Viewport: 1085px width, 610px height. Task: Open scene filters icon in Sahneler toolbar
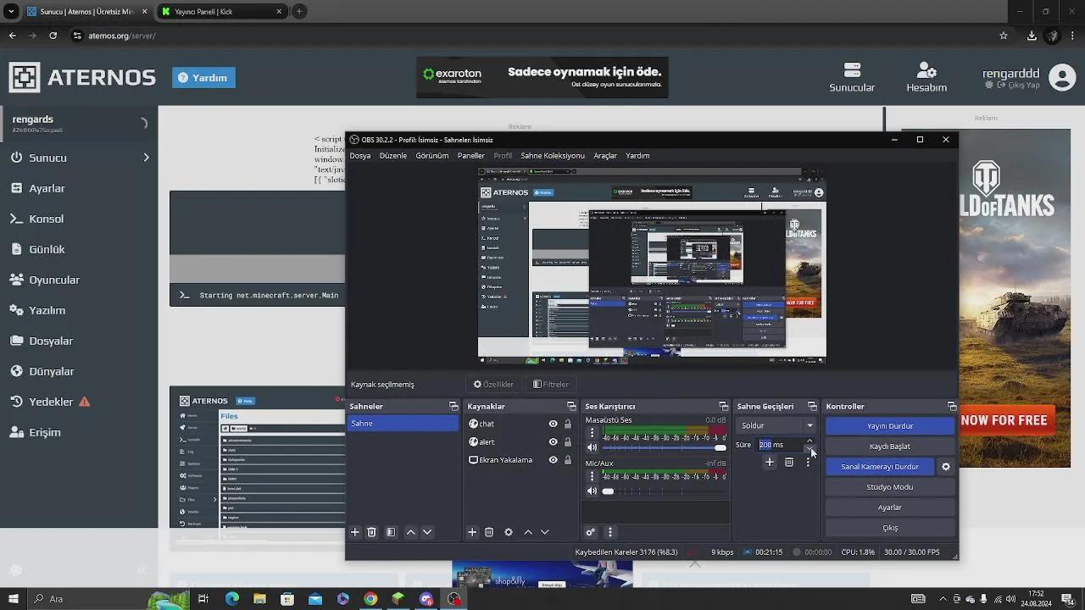tap(391, 532)
